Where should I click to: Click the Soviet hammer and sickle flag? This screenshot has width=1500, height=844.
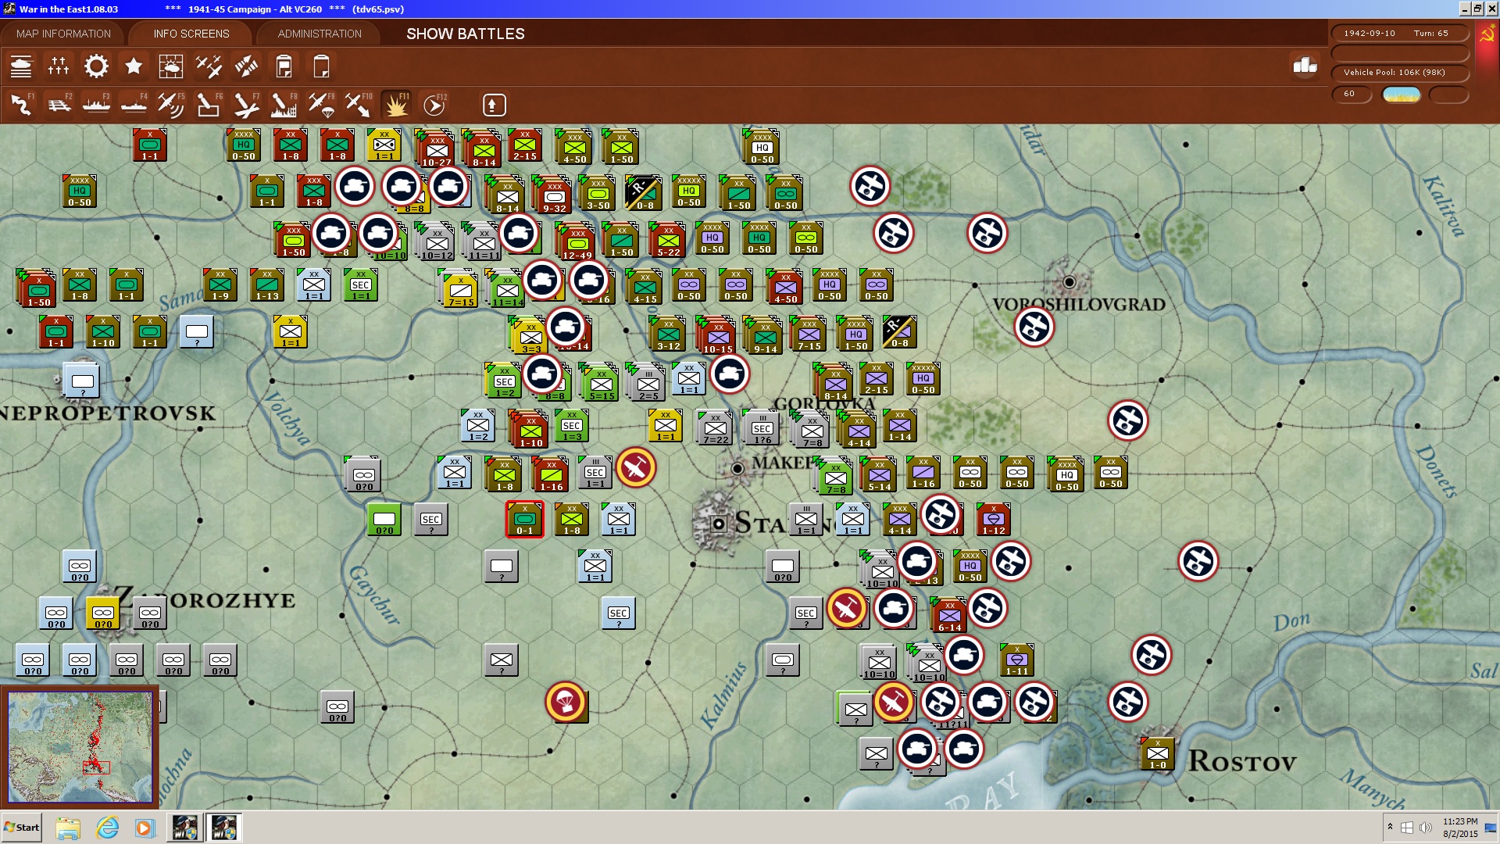[1487, 34]
